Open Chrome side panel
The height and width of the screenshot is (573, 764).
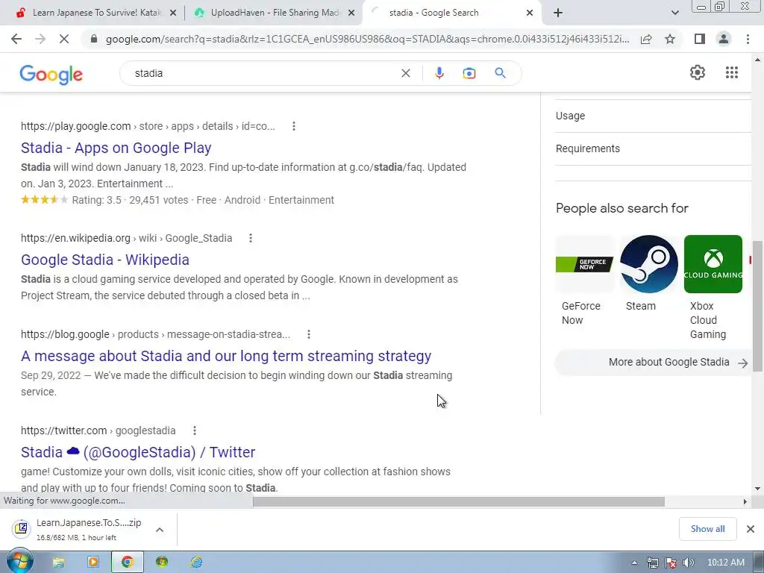coord(700,39)
